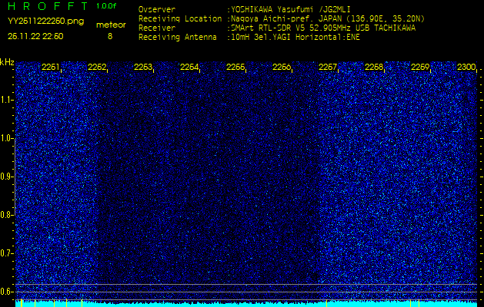
Task: Click the HROFFT program title
Action: coord(48,6)
